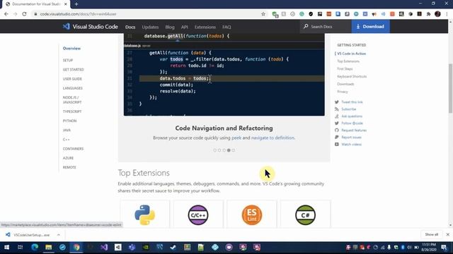Expand the AZURE sidebar section
453x254 pixels.
coord(68,158)
